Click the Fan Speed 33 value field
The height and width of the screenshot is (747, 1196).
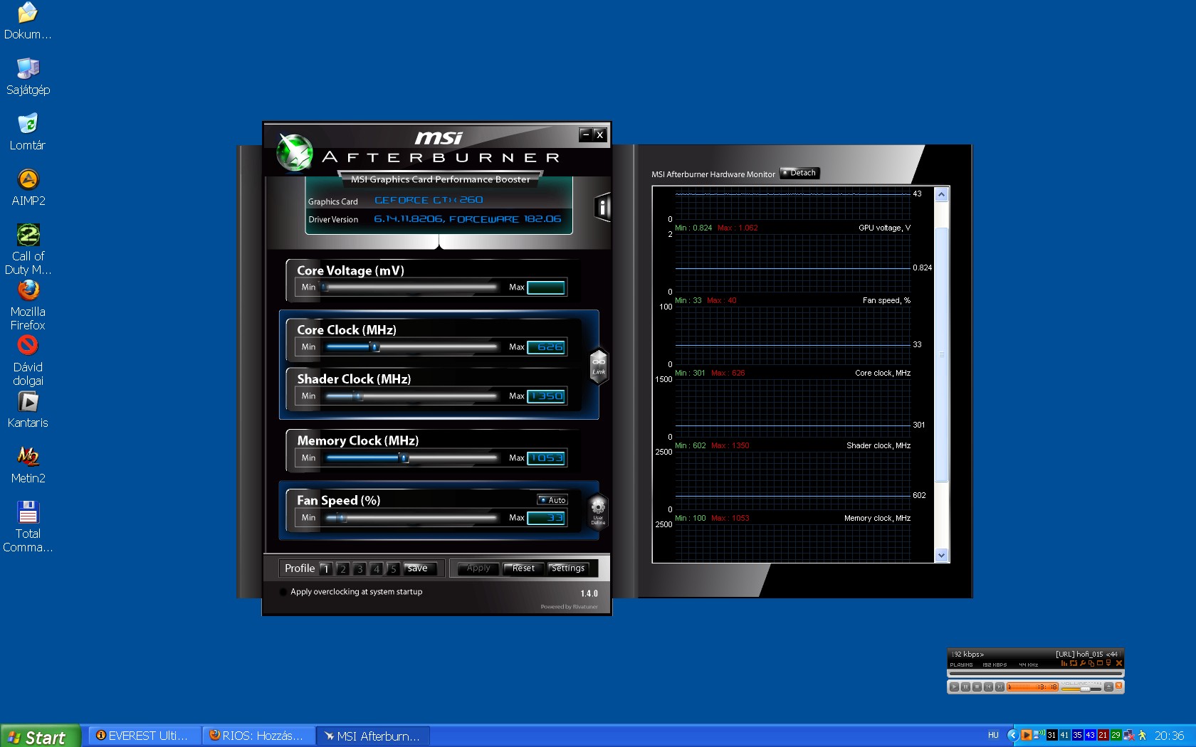pyautogui.click(x=546, y=518)
